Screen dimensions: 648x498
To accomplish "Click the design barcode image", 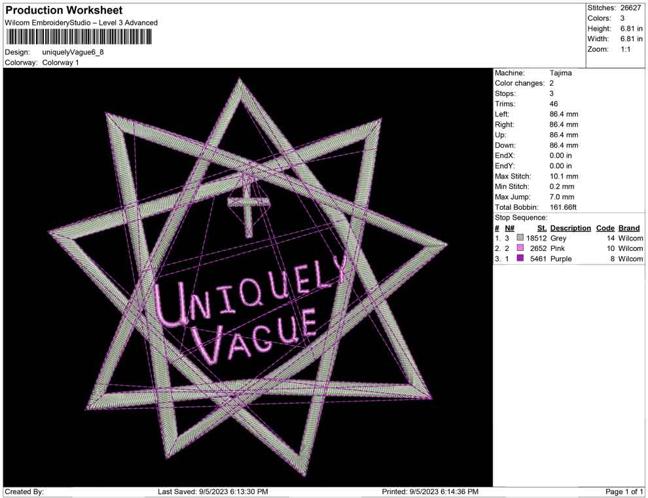I will coord(79,36).
